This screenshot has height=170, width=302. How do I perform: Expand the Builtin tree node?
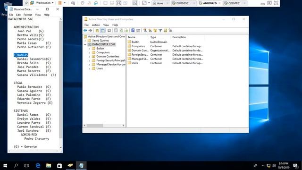89,49
